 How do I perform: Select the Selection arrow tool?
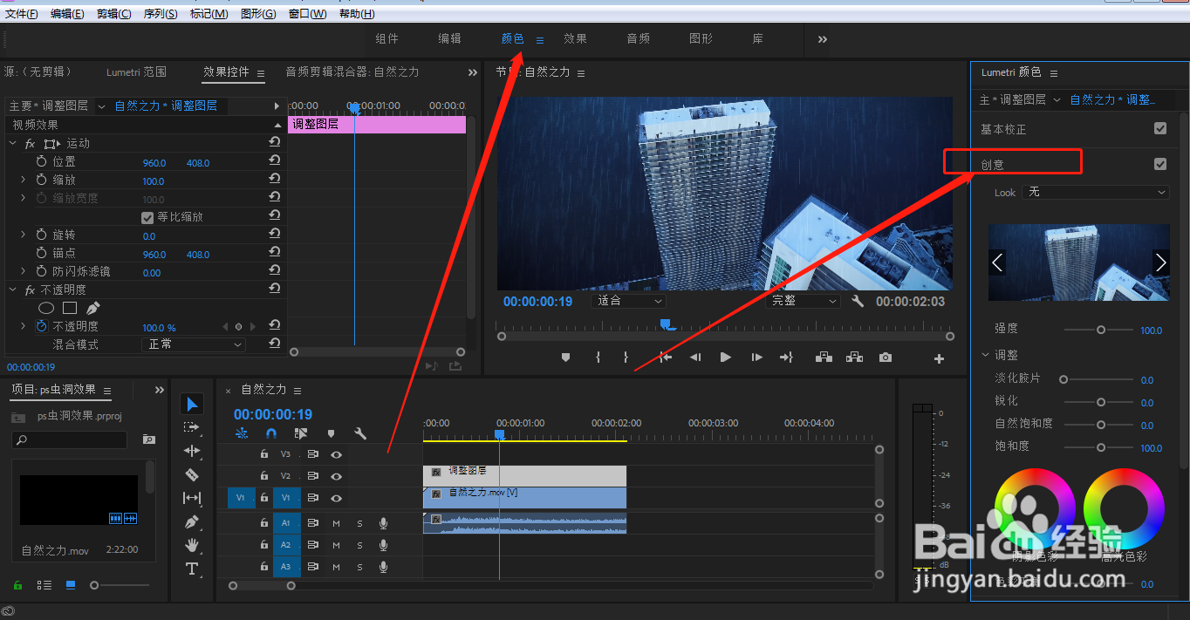(193, 404)
